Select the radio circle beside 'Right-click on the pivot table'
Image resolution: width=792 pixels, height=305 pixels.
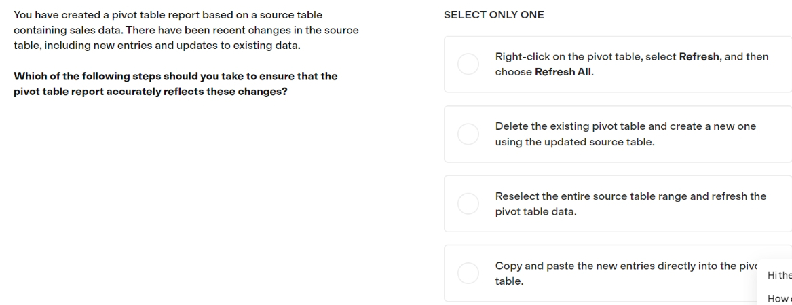[468, 65]
